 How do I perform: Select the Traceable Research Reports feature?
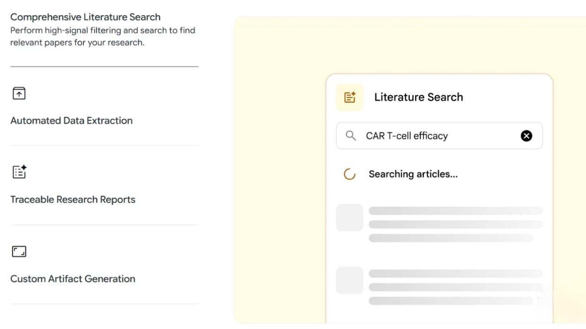pyautogui.click(x=73, y=200)
